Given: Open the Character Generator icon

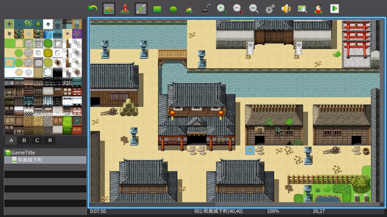Looking at the screenshot, I should [x=318, y=8].
